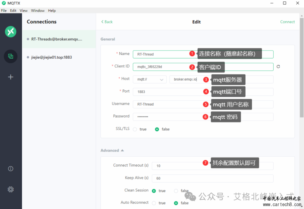Click the Keep Alive field
Screen dimensions: 304x209
pos(213,178)
